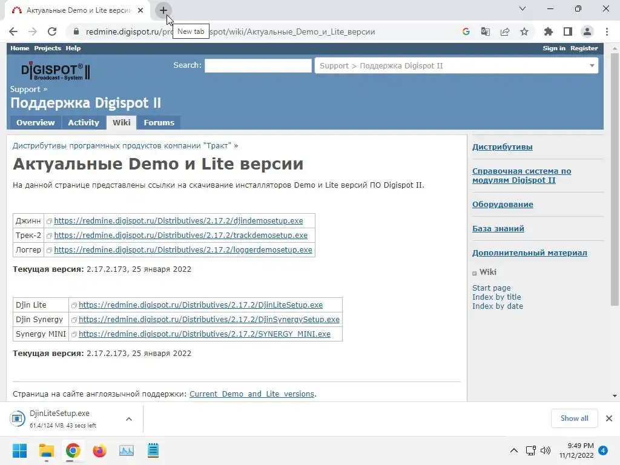Open Дополнительный материал sidebar link

[529, 252]
